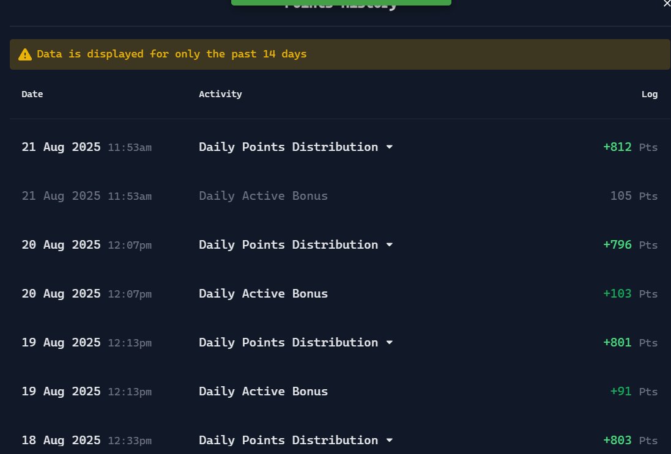Screen dimensions: 671x454
Task: Select the Points History tab at the top
Action: coord(340,3)
